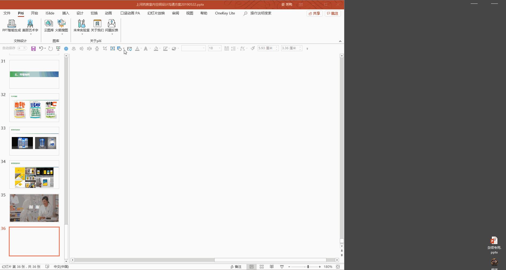Expand 美丽艺术字 dropdown arrow

[31, 34]
